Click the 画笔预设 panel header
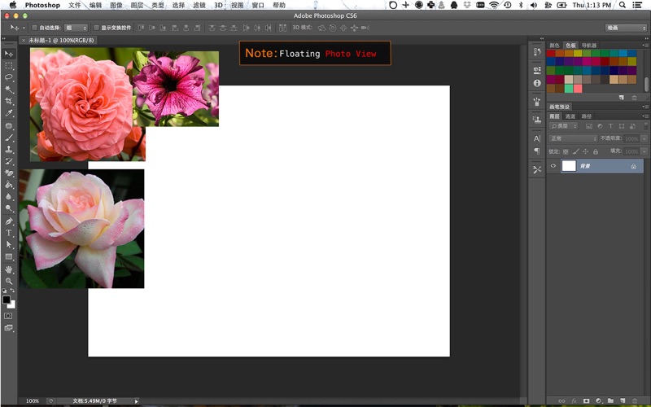The width and height of the screenshot is (651, 407). 560,107
